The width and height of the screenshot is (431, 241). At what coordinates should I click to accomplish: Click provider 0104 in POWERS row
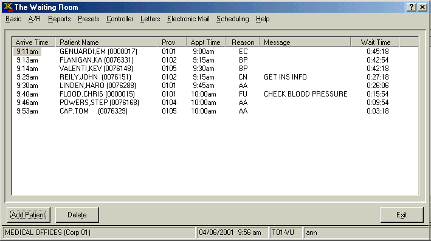tap(169, 103)
